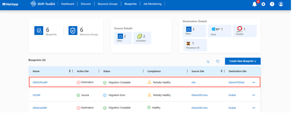Screen dimensions: 292x113
Task: Open the help question mark icon
Action: (x=272, y=4)
